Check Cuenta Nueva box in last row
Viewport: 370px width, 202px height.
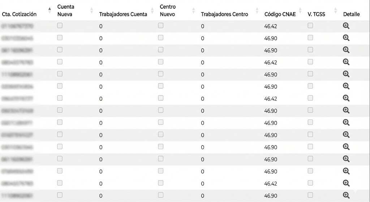click(x=60, y=195)
